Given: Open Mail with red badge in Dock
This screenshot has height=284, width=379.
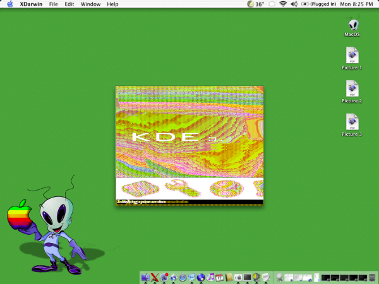Looking at the screenshot, I should 164,277.
